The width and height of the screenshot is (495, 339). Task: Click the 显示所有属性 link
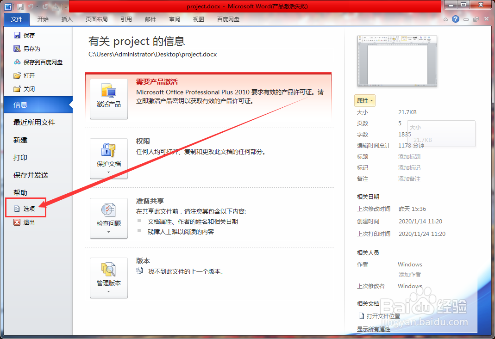pos(374,329)
